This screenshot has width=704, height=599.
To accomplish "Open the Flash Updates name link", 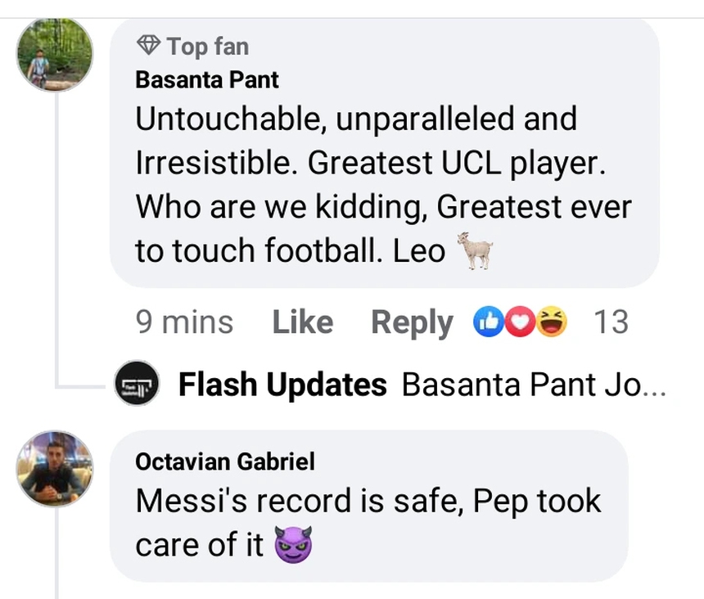I will (x=282, y=384).
